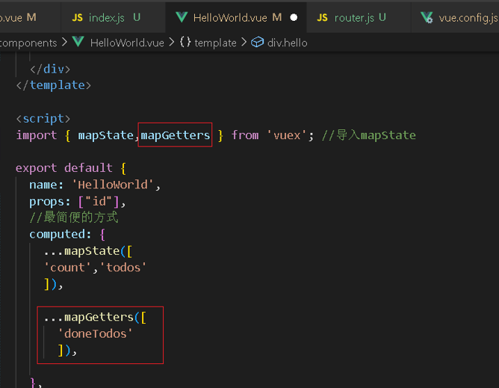
Task: Click the unsaved dot on HelloWorld.vue tab
Action: tap(294, 17)
